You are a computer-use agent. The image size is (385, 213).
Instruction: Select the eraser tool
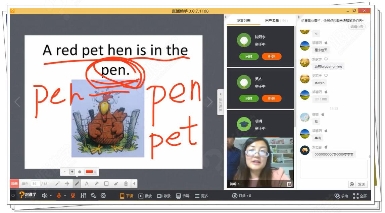coord(116,184)
